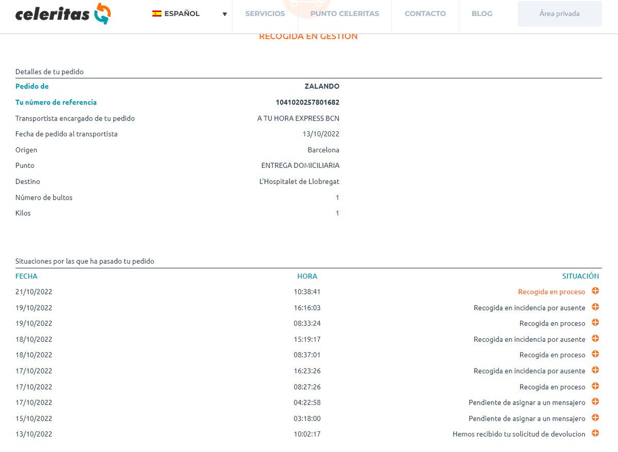Click the 'Tu número de referencia' label
Image resolution: width=618 pixels, height=452 pixels.
56,102
